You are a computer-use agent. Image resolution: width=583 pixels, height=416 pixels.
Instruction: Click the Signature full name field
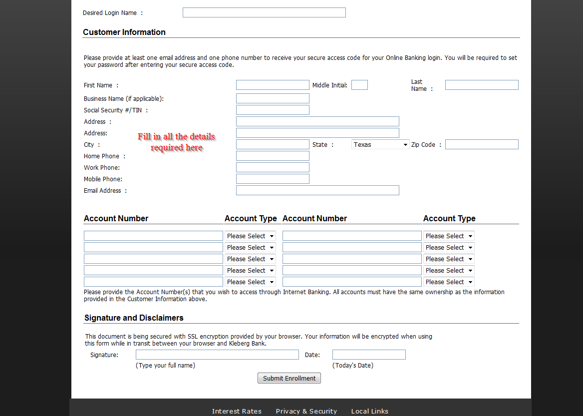pyautogui.click(x=217, y=355)
